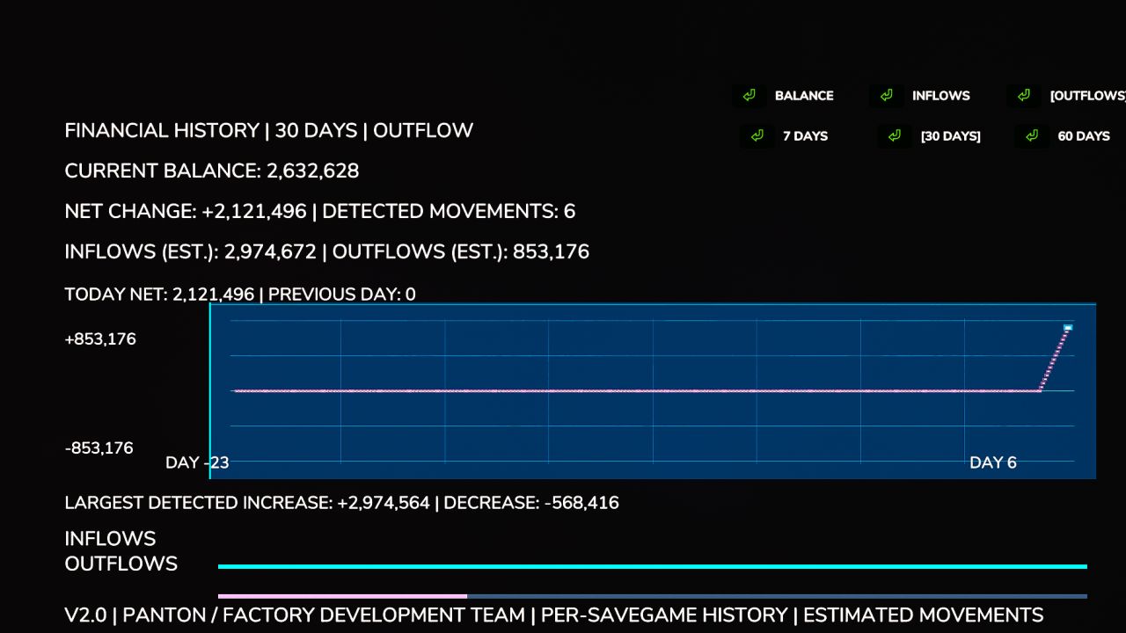The width and height of the screenshot is (1126, 633).
Task: Click the green arrow icon beside 30 DAYS
Action: pos(895,136)
